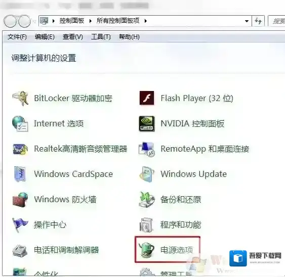Open the RemoteApp 和桌面连接 link
Viewport: 285px width, 277px height.
click(x=205, y=149)
